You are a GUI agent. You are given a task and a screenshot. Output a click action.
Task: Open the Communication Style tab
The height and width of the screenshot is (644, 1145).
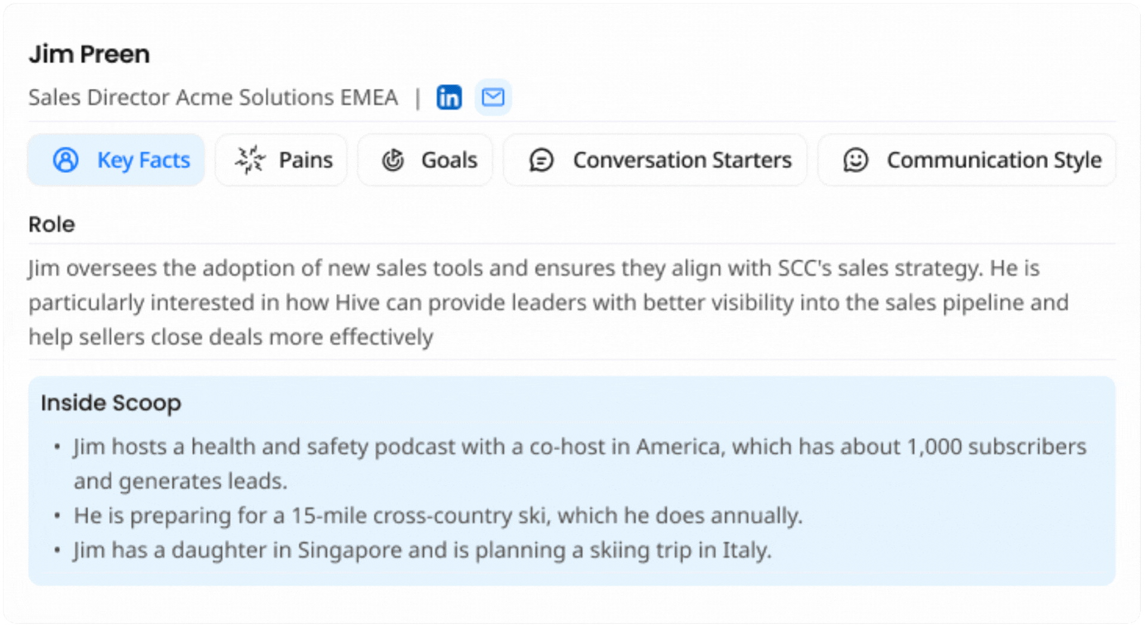(967, 160)
